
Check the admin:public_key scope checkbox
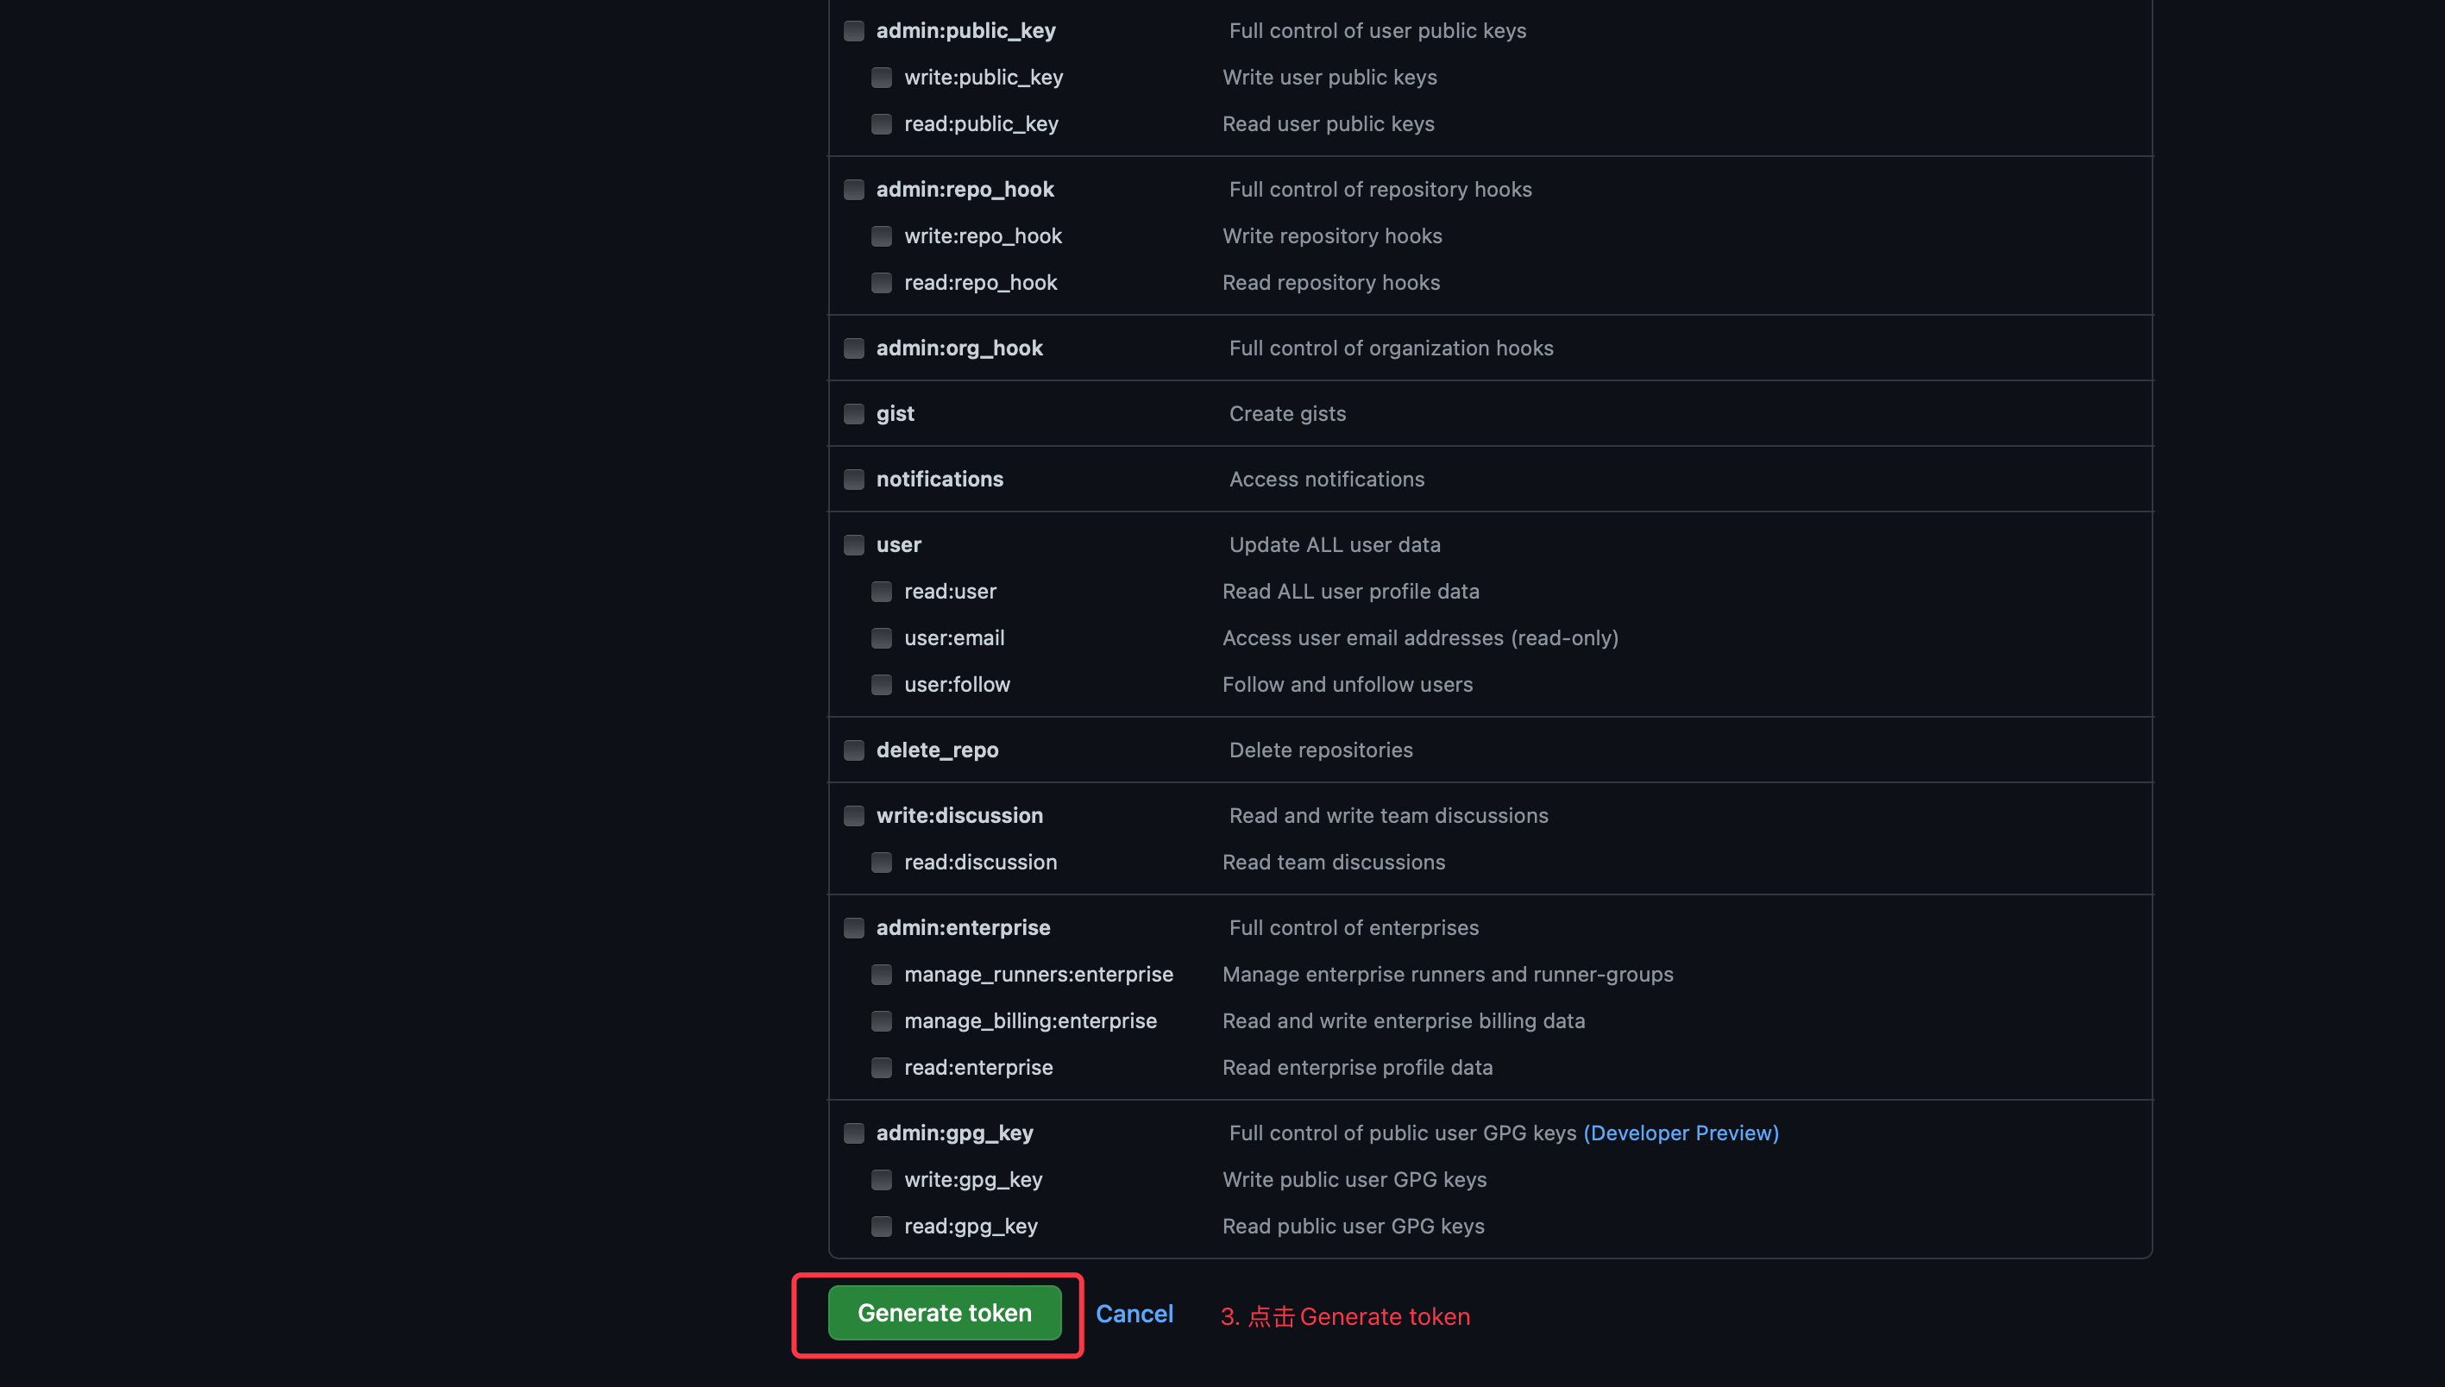tap(854, 30)
